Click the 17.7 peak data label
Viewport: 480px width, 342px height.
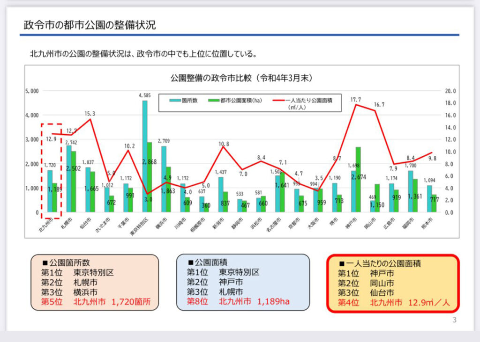pos(356,100)
